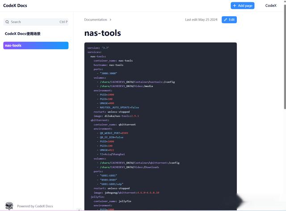Click the TZ=Asia/Shanghai line
The width and height of the screenshot is (286, 211).
pos(111,154)
